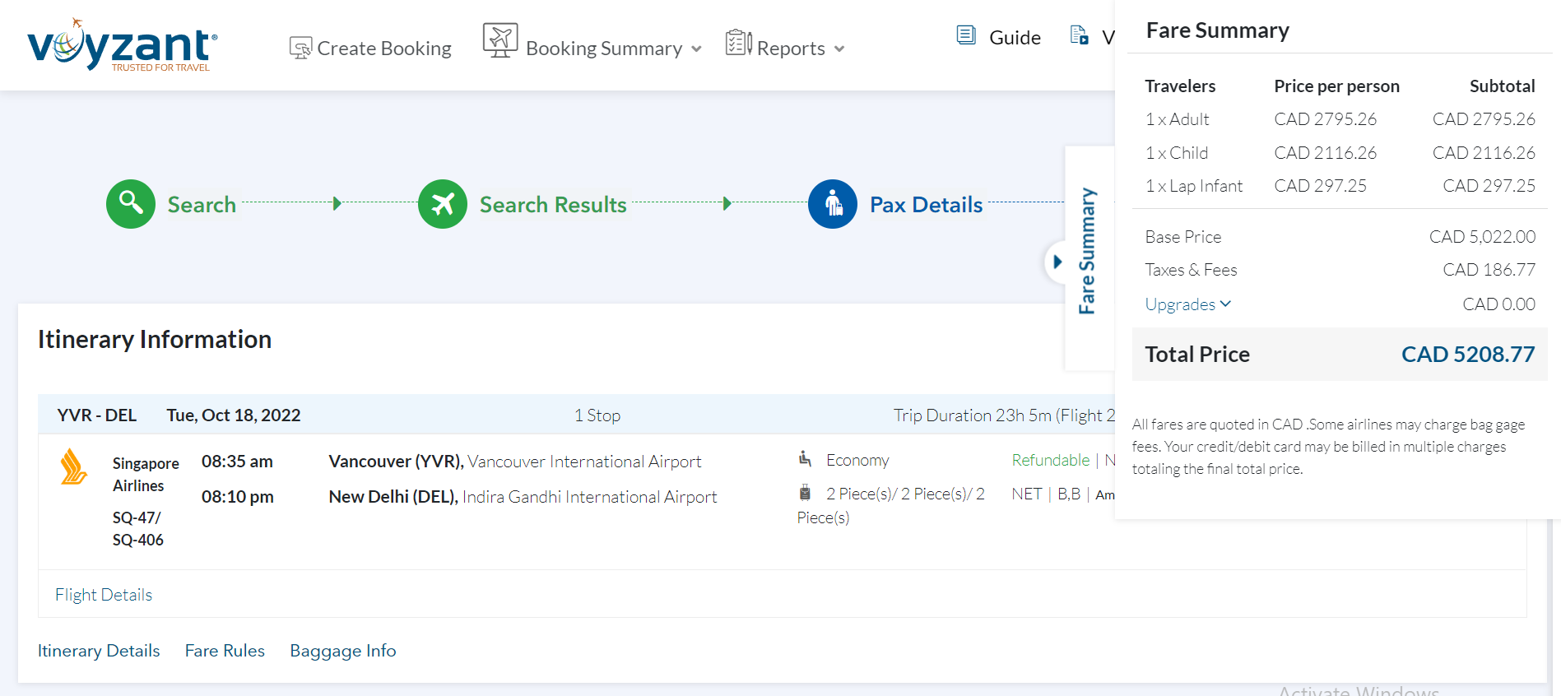The image size is (1561, 696).
Task: Switch to the Fare Rules tab
Action: click(x=225, y=651)
